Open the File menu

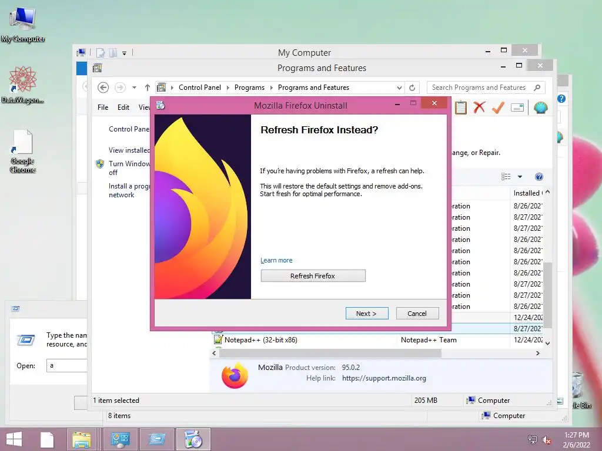[x=103, y=107]
